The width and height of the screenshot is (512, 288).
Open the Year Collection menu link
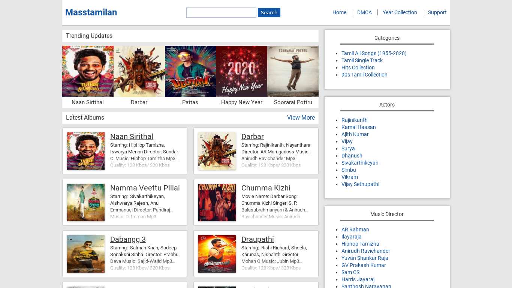point(400,12)
